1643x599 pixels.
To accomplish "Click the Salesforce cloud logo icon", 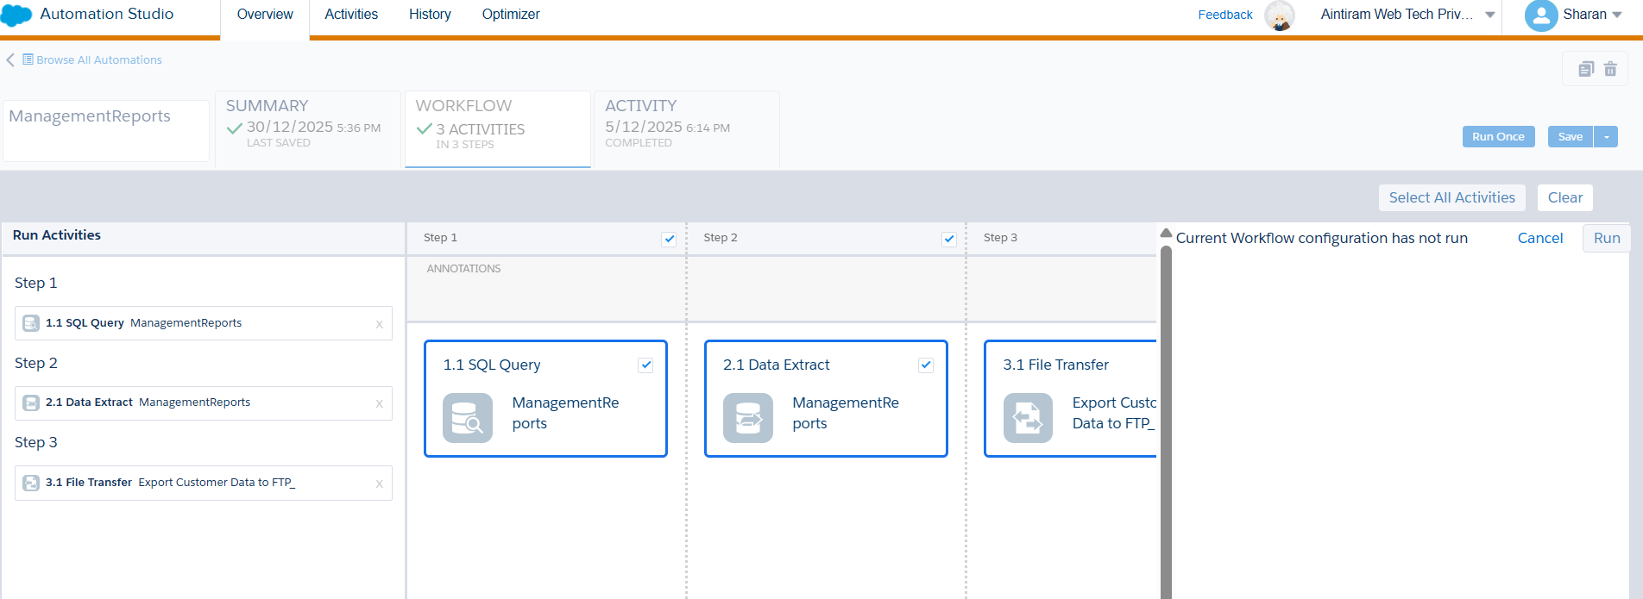I will coord(16,16).
